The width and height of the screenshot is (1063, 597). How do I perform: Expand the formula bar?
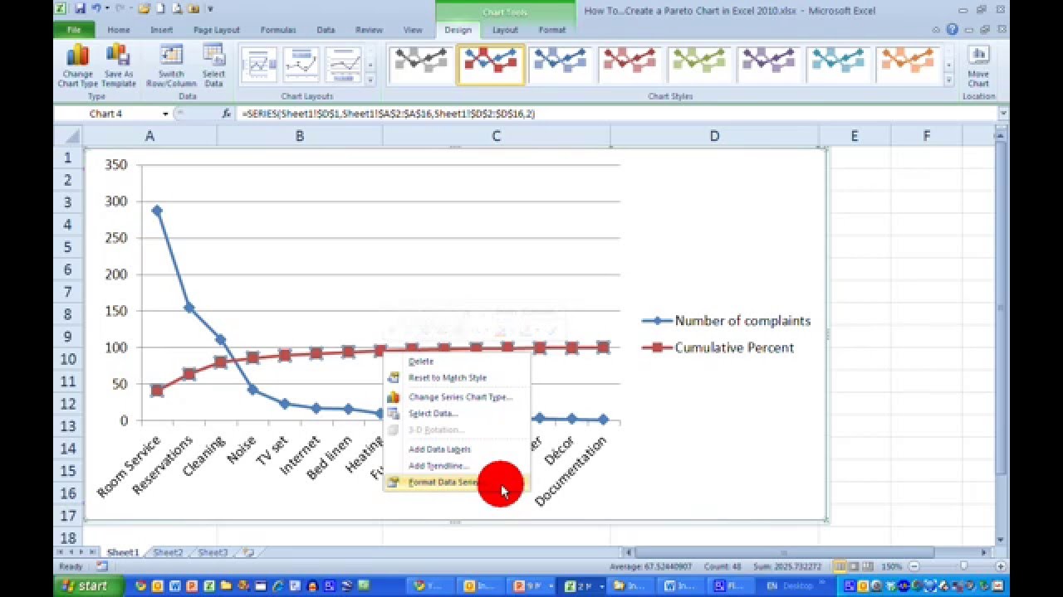(1003, 114)
